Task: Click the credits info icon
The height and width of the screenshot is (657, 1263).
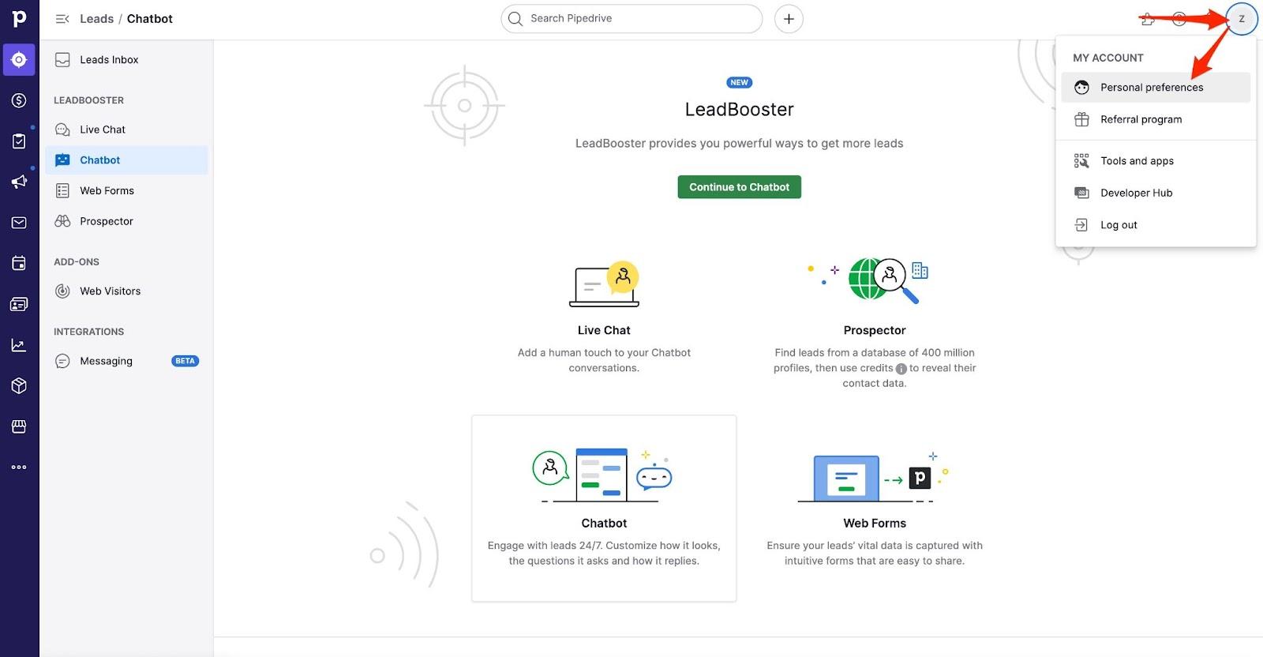Action: tap(901, 369)
